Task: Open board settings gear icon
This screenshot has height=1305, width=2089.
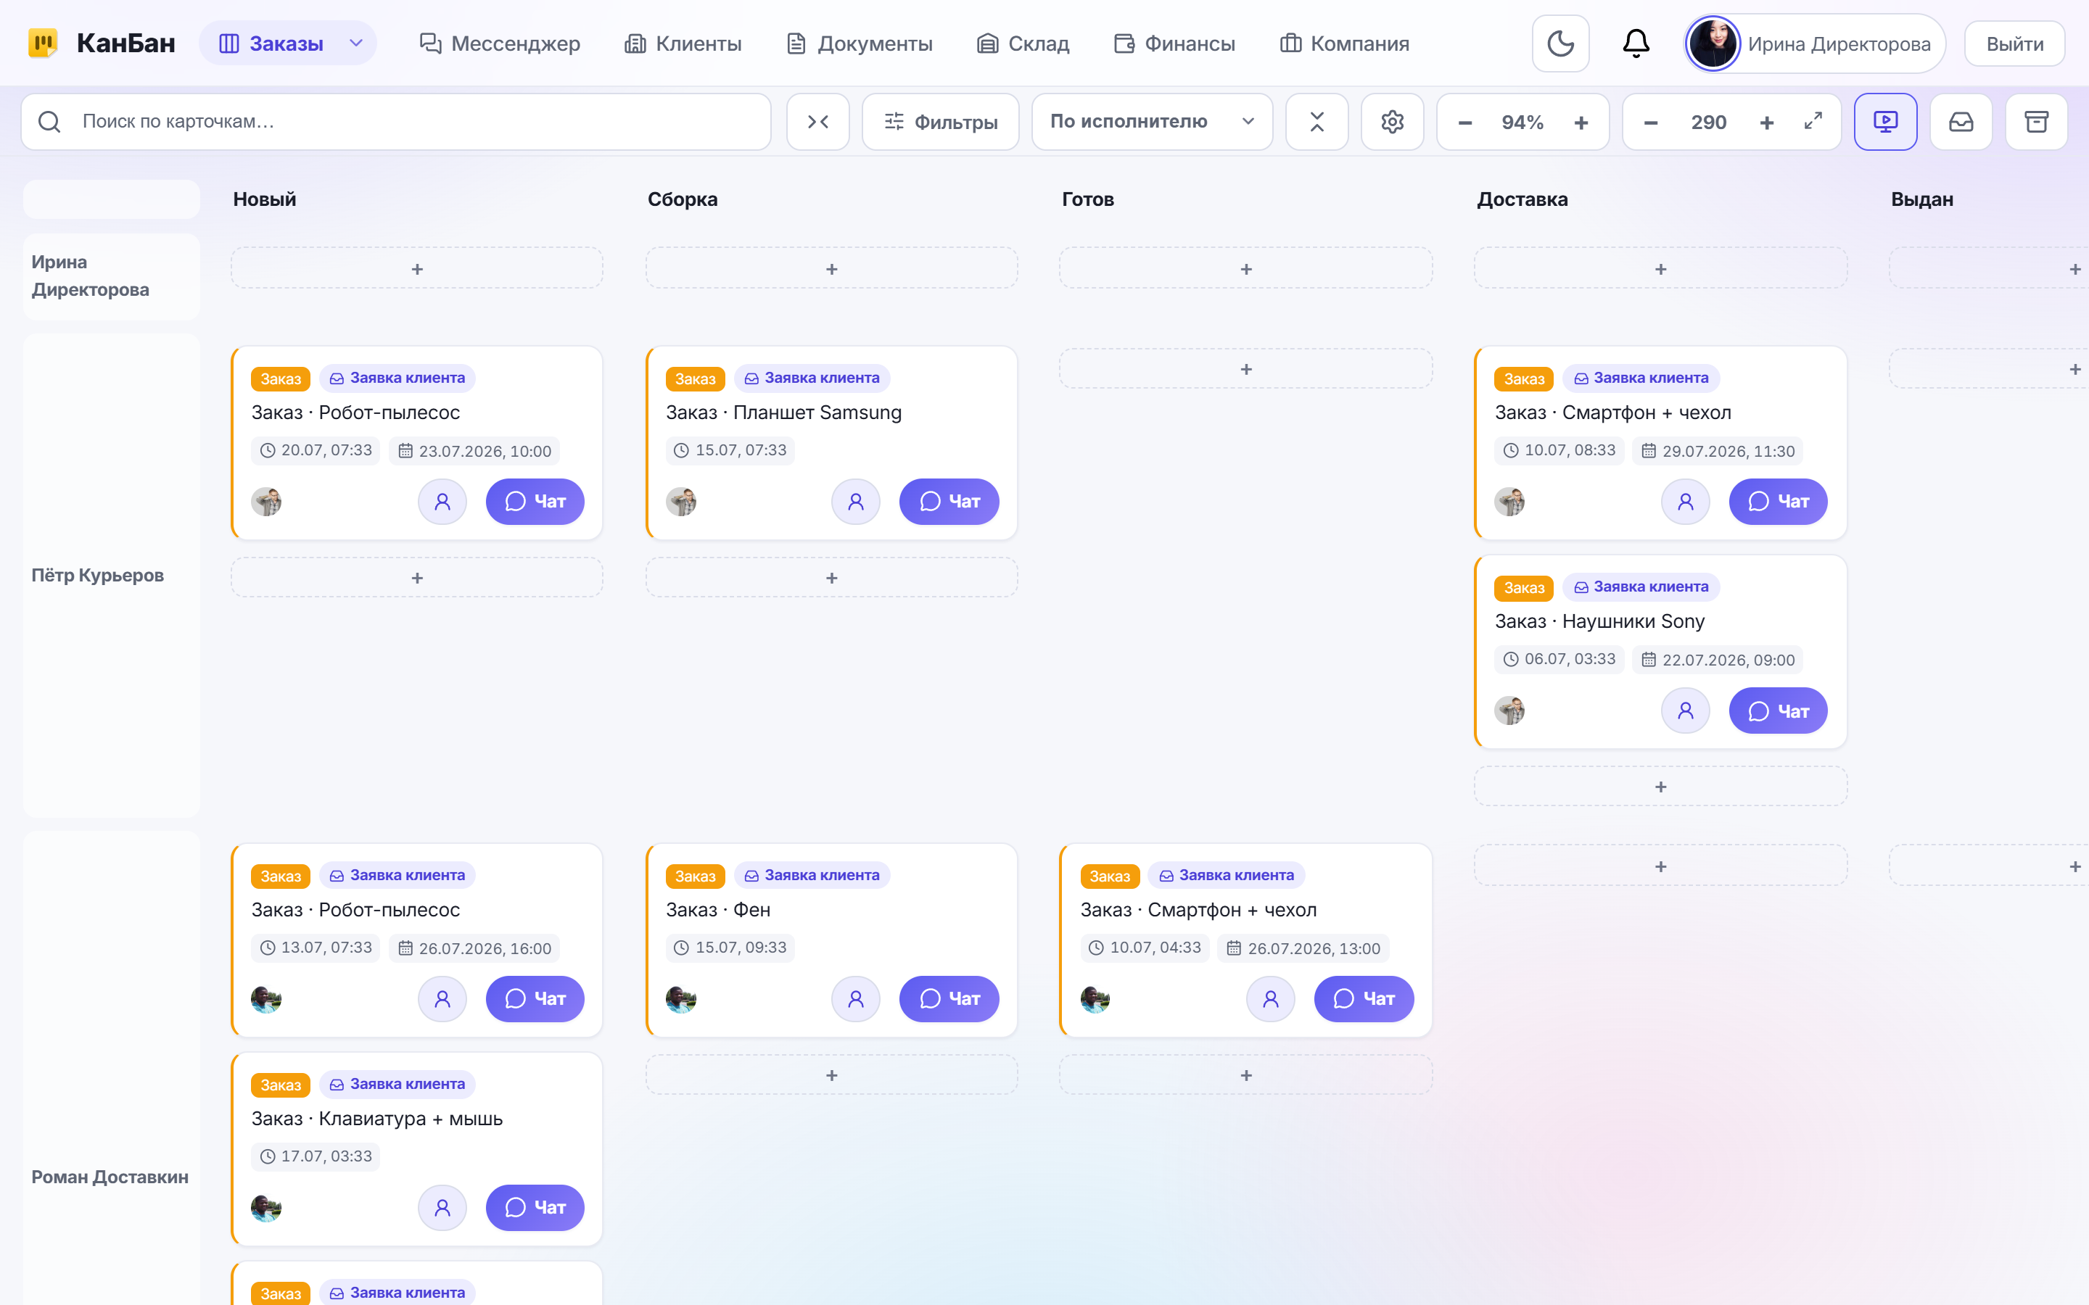Action: [1391, 122]
